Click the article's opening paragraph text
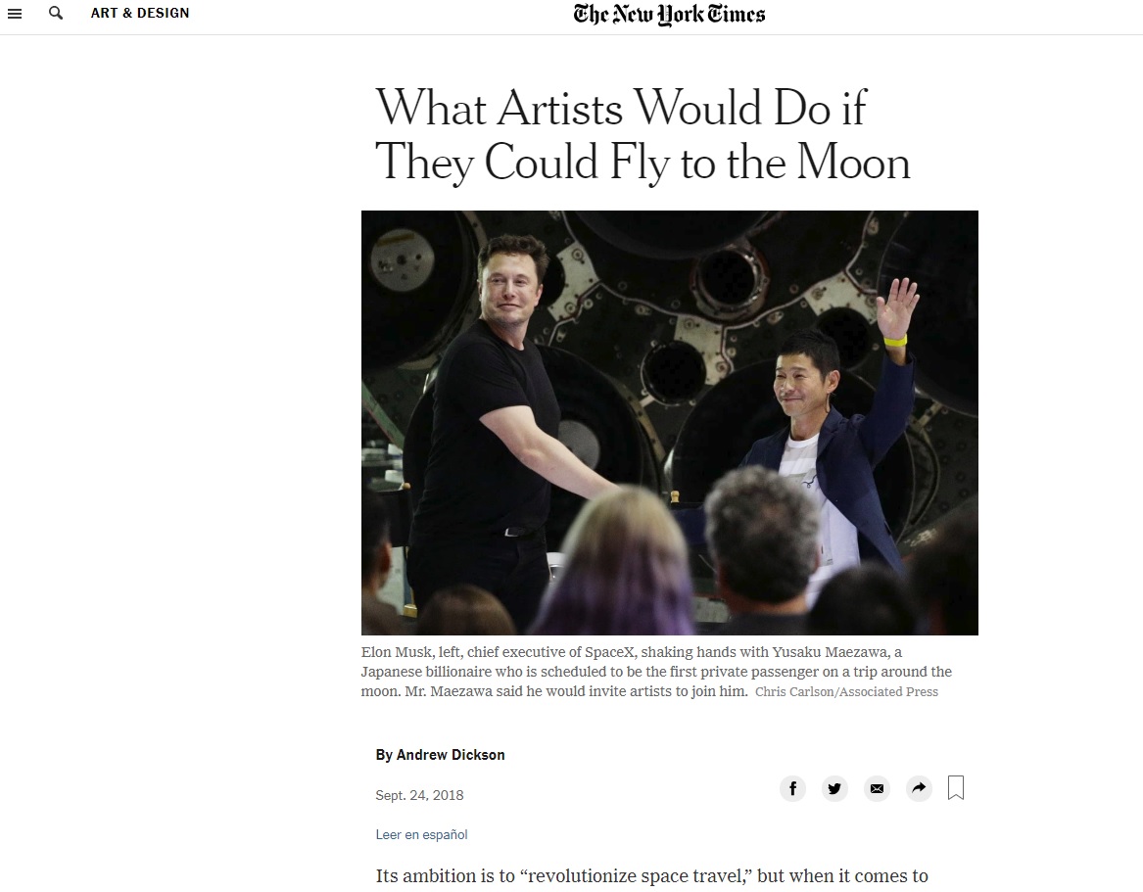This screenshot has width=1143, height=892. pos(651,876)
